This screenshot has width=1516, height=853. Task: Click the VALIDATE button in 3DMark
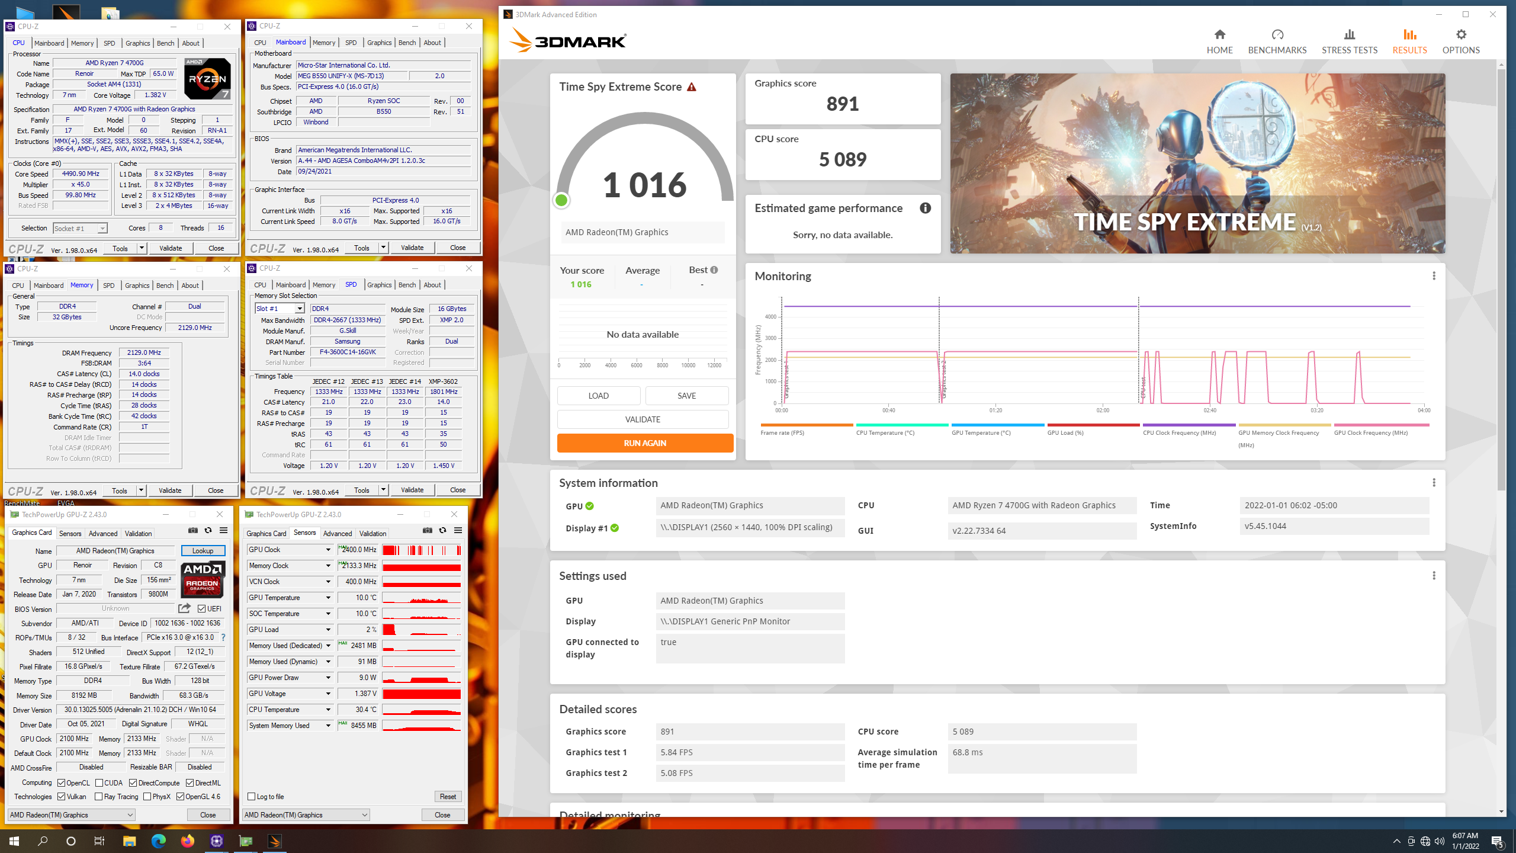click(x=643, y=419)
